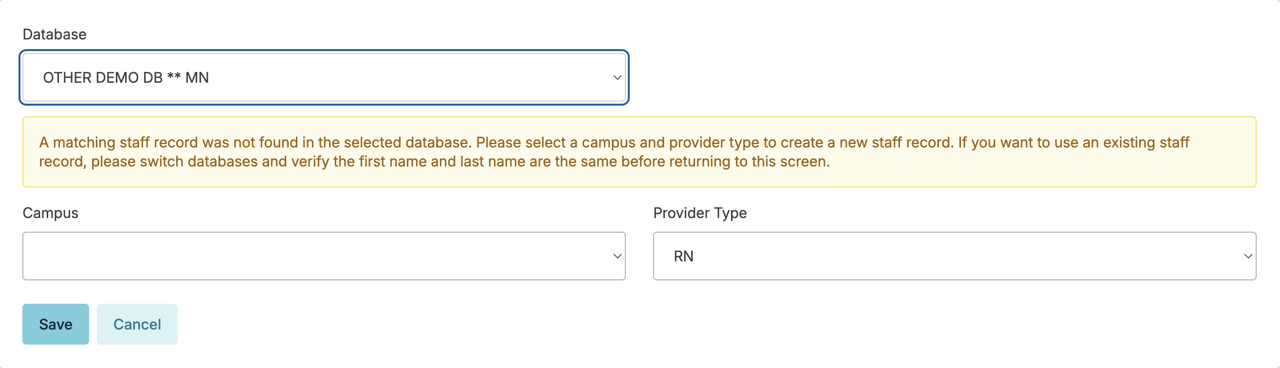Open the Provider Type dropdown
Screen dimensions: 1280x368
click(954, 256)
